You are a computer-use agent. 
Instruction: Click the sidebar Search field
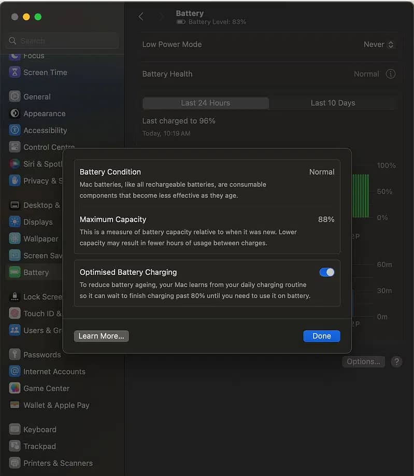[x=63, y=40]
